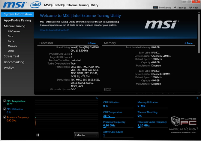Click the Intel logo in the header

point(35,5)
